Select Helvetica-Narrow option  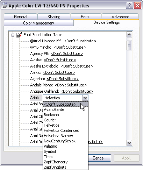(x=66, y=136)
